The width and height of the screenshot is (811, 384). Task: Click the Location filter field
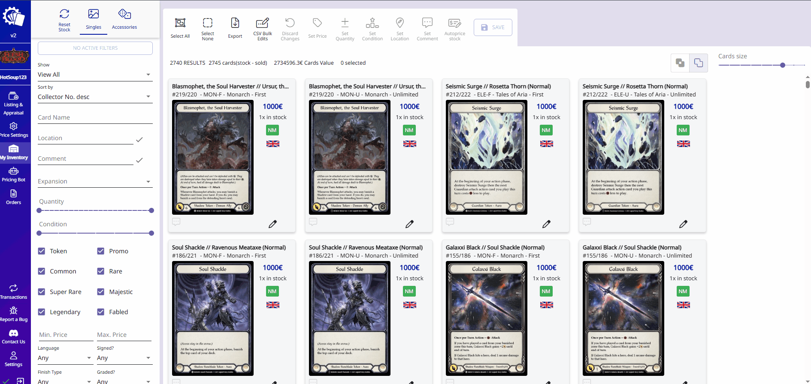pos(85,138)
